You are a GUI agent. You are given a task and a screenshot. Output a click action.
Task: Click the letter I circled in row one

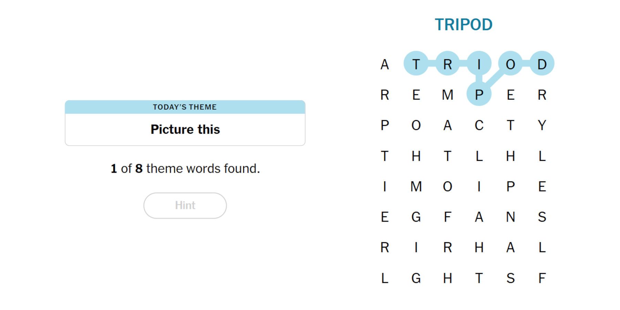(x=479, y=64)
